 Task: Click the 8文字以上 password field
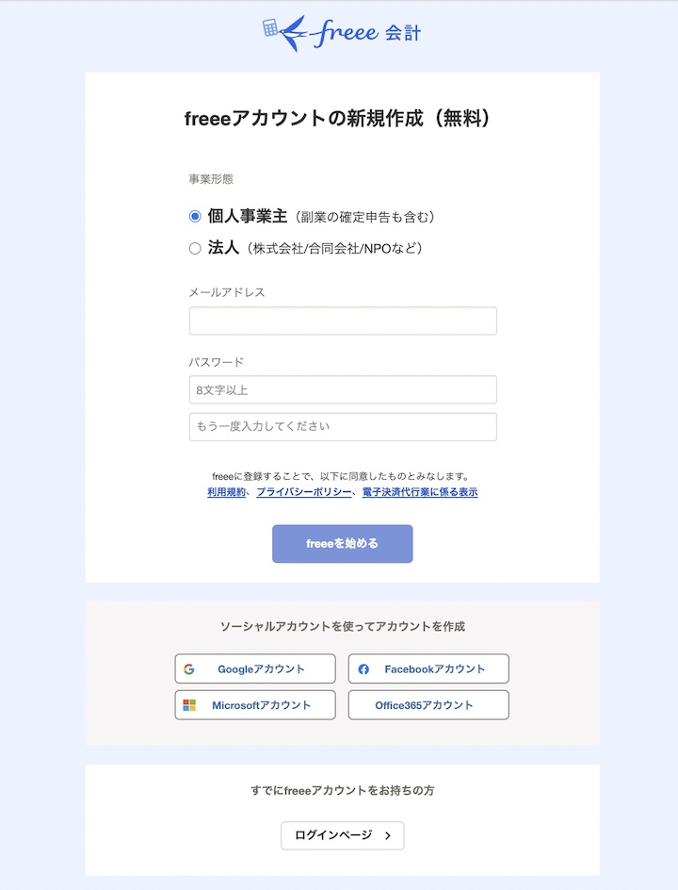(x=342, y=389)
